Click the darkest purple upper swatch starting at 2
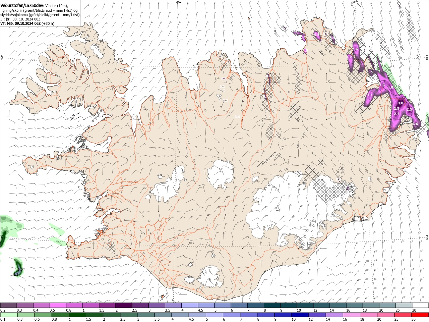 (x=123, y=306)
